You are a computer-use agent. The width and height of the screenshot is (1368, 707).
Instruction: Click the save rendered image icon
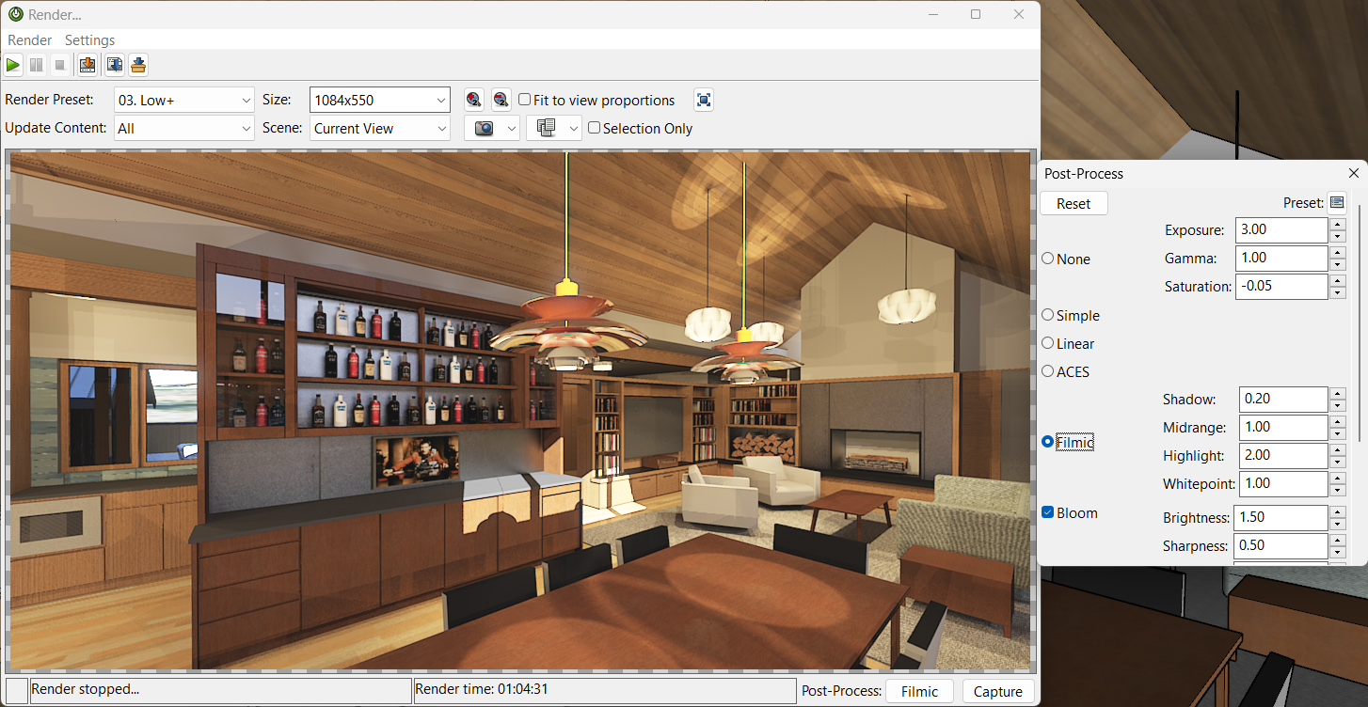click(x=87, y=65)
